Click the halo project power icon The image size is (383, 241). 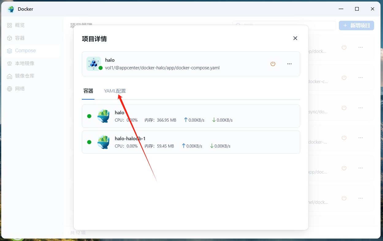click(x=273, y=64)
